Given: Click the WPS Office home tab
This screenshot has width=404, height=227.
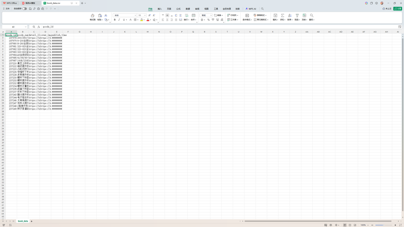Looking at the screenshot, I should click(x=10, y=3).
